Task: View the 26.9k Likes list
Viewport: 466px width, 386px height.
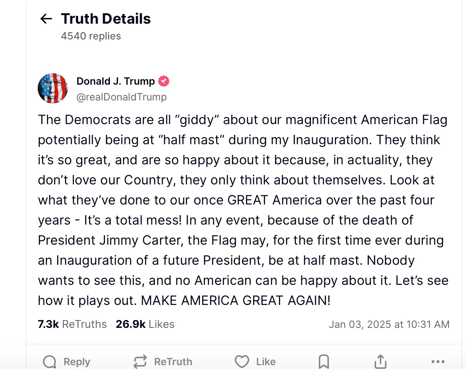Action: [x=145, y=324]
